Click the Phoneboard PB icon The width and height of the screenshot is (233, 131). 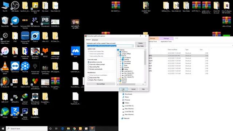coord(45,21)
